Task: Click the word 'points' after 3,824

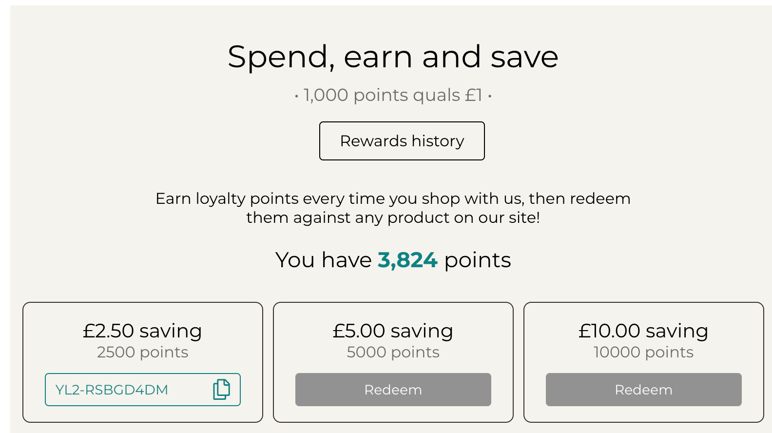Action: click(478, 261)
